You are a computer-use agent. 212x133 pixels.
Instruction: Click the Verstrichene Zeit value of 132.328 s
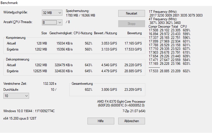tap(49, 84)
